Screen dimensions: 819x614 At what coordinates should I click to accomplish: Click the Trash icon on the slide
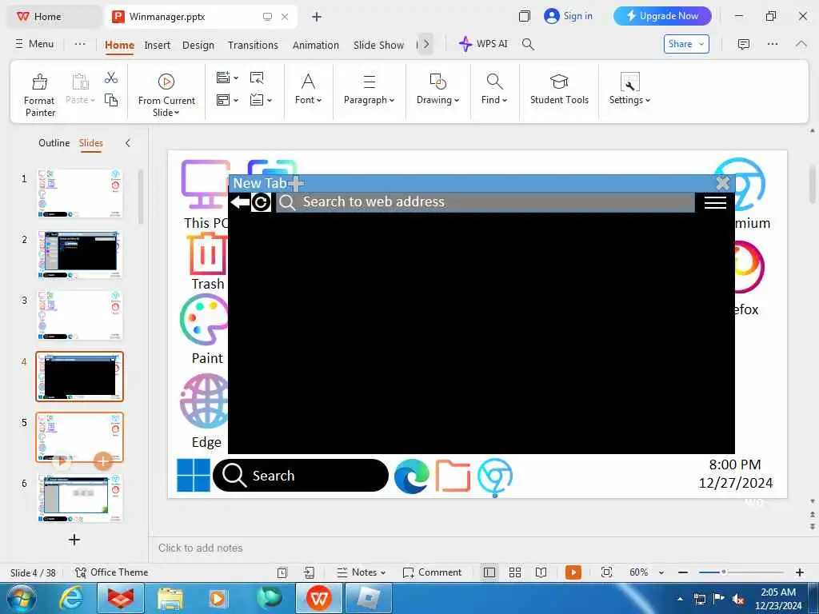[207, 254]
